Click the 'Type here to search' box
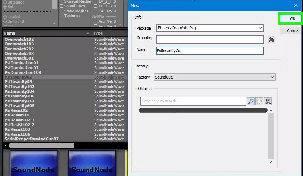The height and width of the screenshot is (176, 303). [x=193, y=101]
